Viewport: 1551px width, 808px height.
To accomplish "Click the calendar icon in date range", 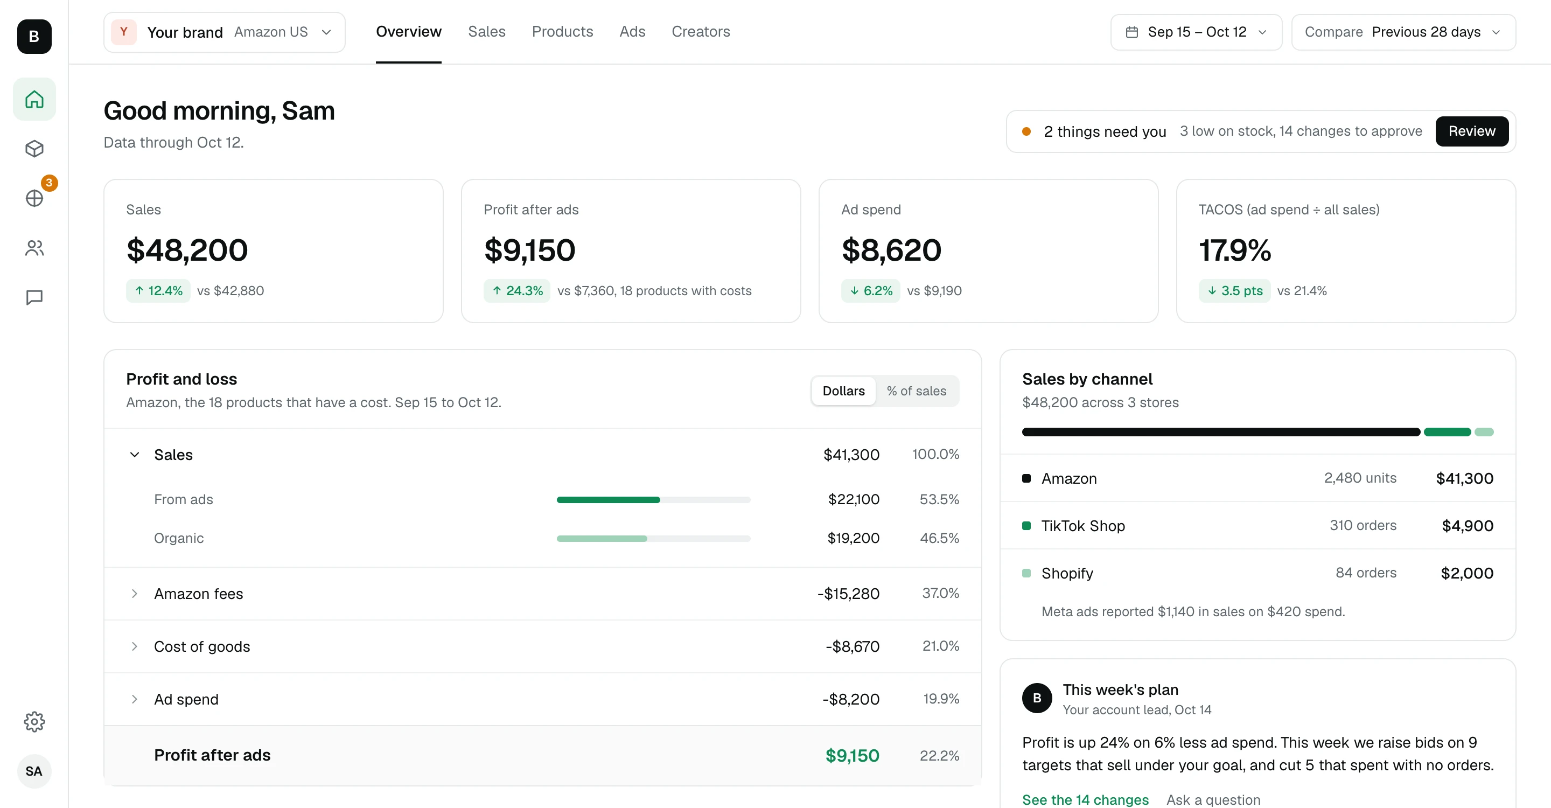I will [x=1132, y=32].
